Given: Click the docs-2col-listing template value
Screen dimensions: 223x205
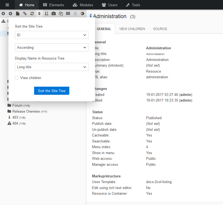Looking at the screenshot, I should [159, 182].
